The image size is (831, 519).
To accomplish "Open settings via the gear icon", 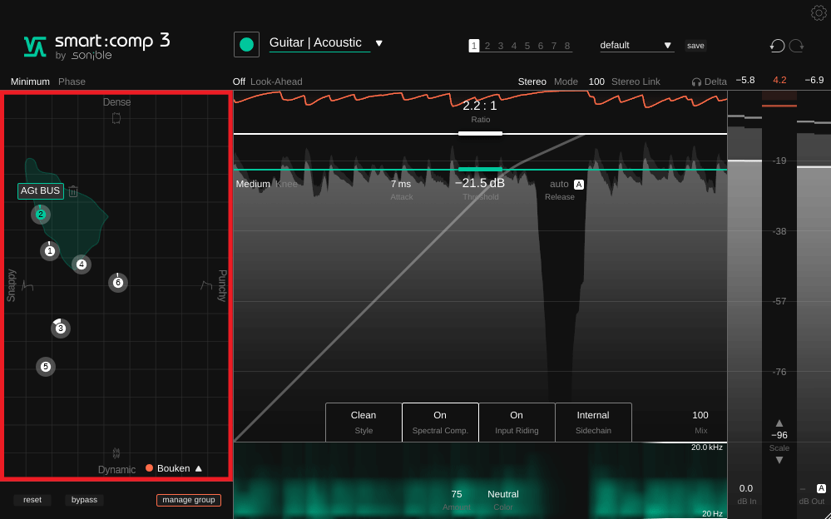I will tap(819, 12).
